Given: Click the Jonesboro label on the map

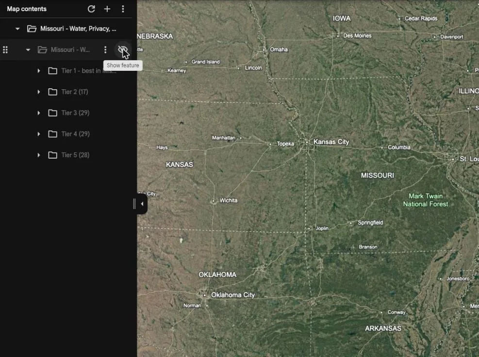Looking at the screenshot, I should 458,278.
